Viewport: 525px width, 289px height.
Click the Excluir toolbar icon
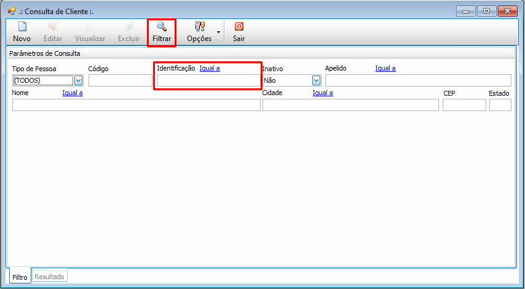(129, 26)
